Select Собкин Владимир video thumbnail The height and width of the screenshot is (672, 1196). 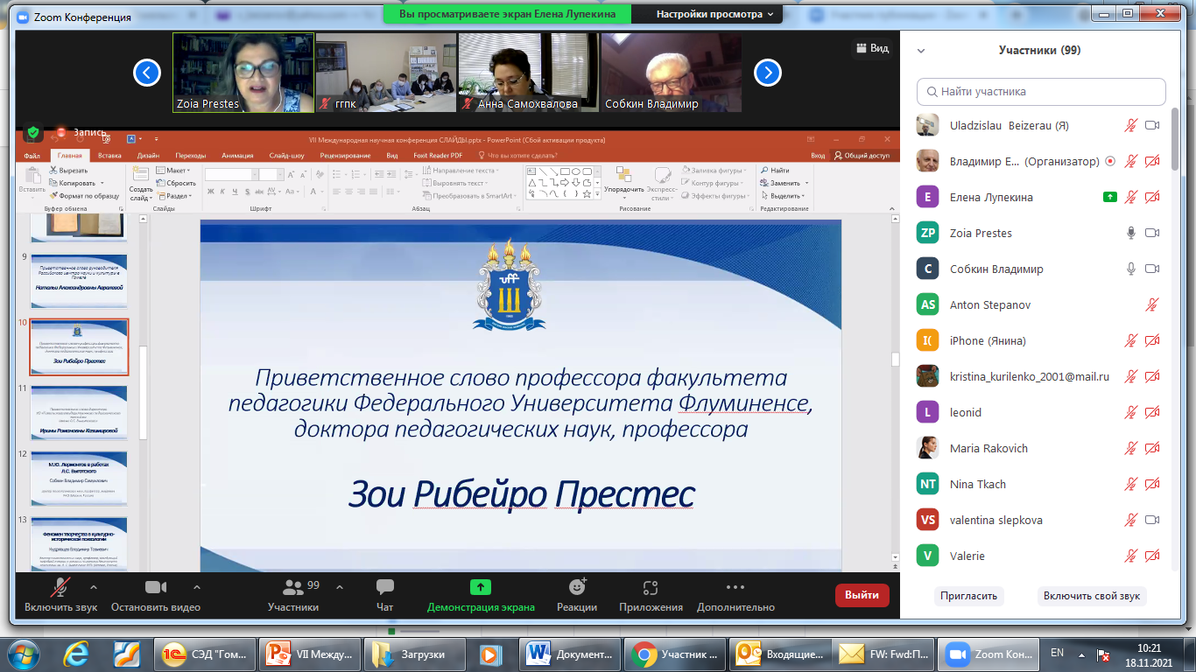672,73
